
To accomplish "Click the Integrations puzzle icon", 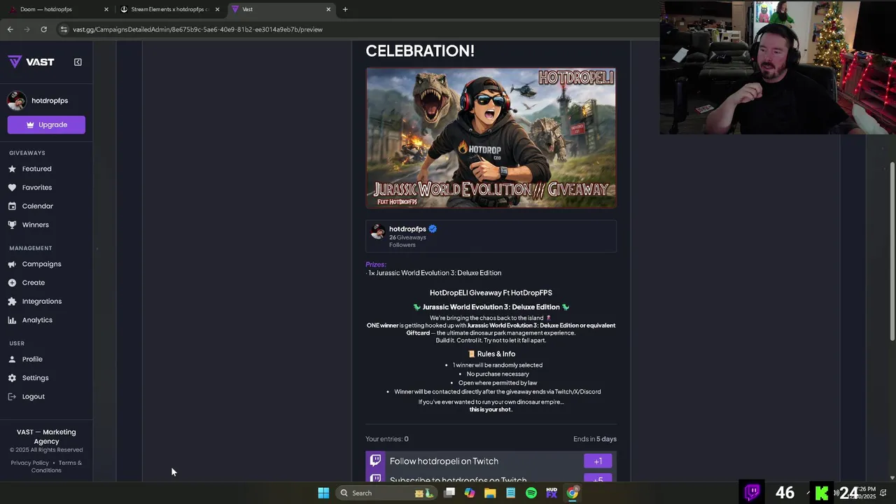I will (12, 302).
